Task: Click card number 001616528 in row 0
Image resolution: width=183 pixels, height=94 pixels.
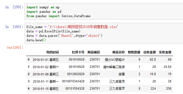Action: tap(77, 60)
